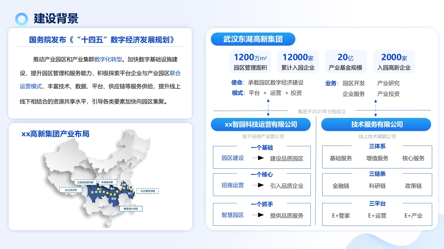This screenshot has height=249, width=444.
Task: Click the 企业服务 business item
Action: [354, 94]
